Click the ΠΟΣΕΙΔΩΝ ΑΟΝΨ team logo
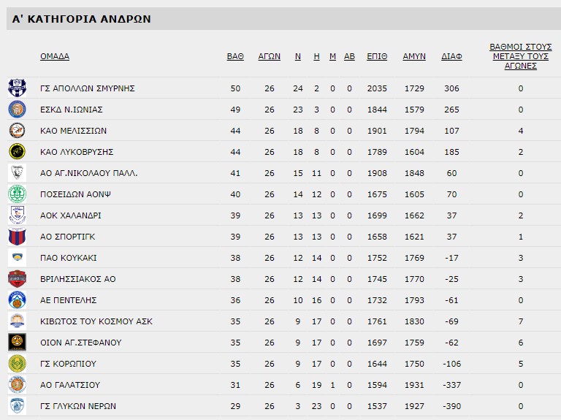The width and height of the screenshot is (561, 420). pyautogui.click(x=17, y=194)
